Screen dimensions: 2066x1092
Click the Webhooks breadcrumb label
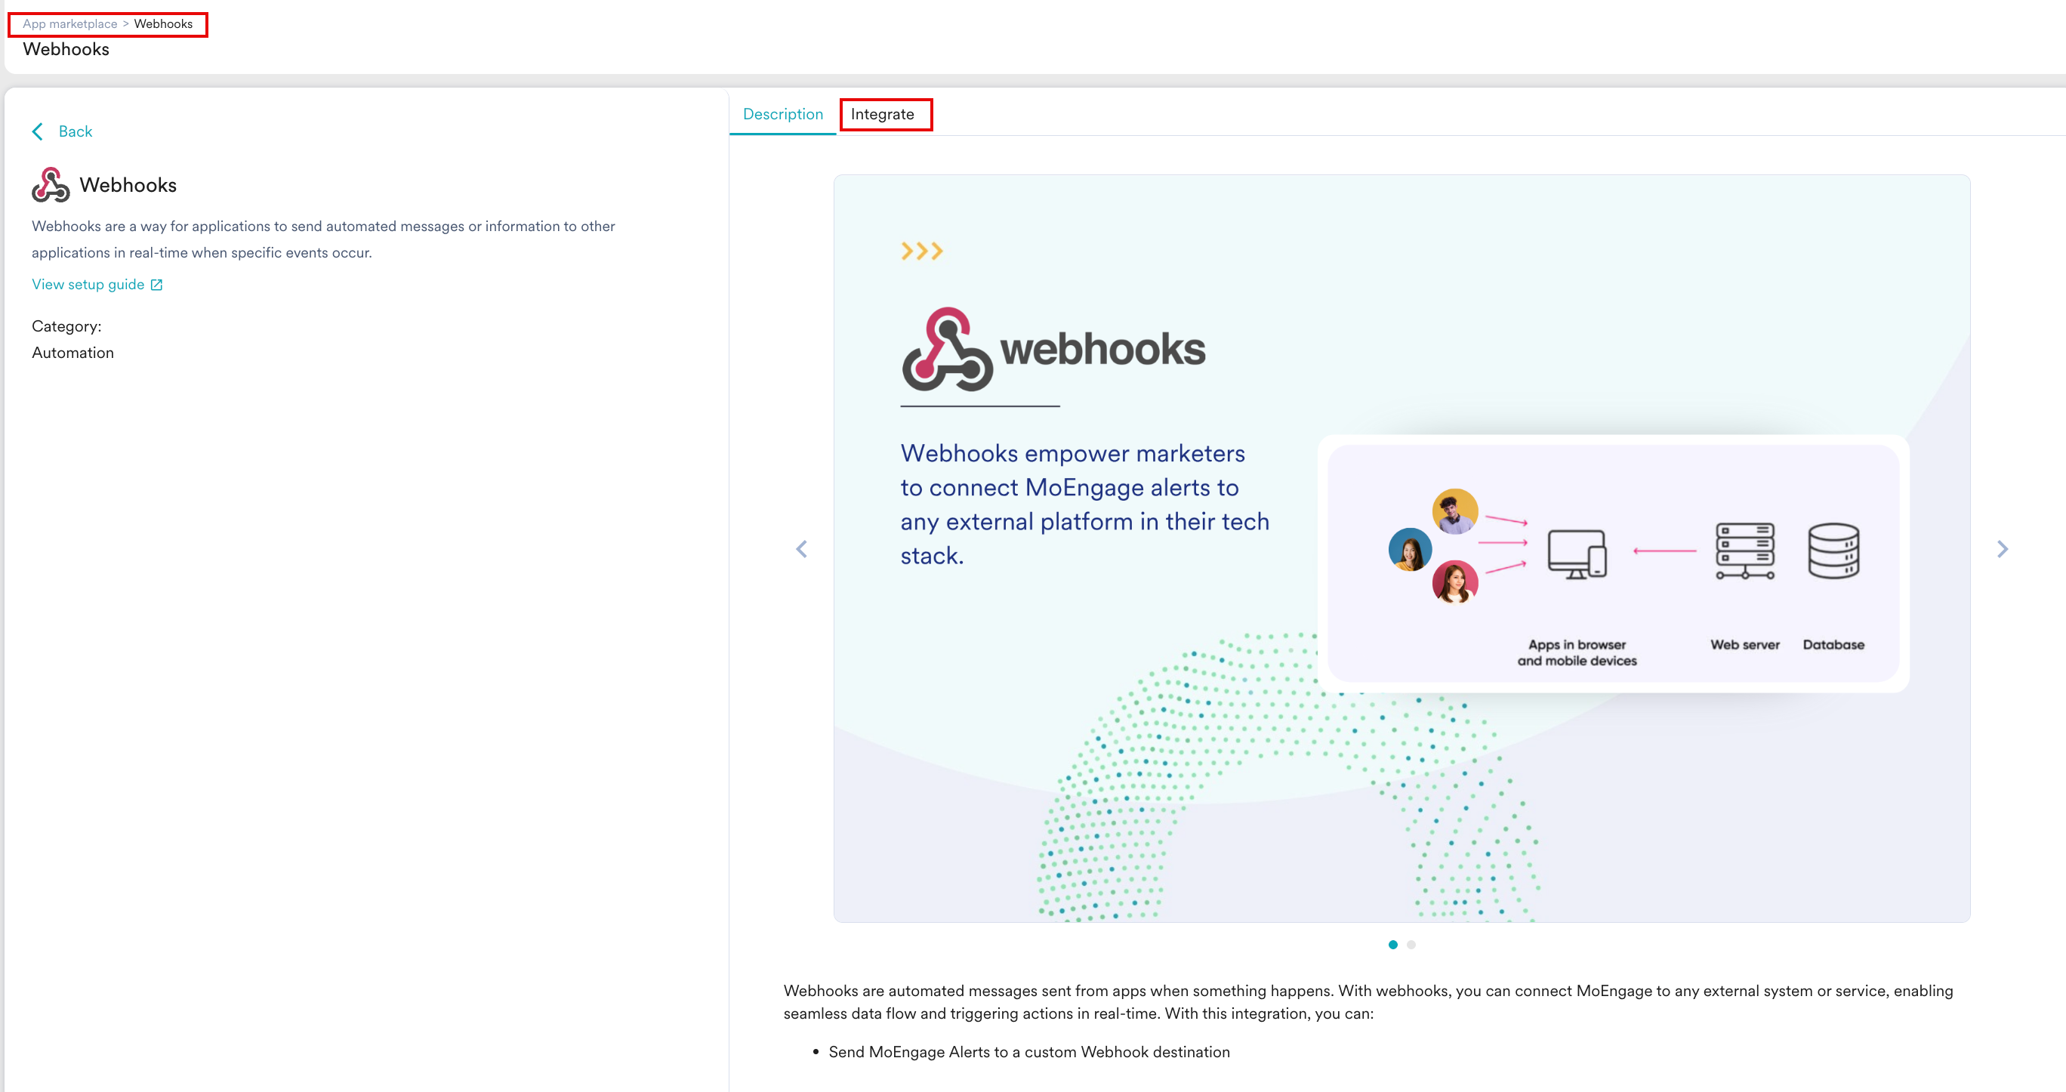coord(164,24)
